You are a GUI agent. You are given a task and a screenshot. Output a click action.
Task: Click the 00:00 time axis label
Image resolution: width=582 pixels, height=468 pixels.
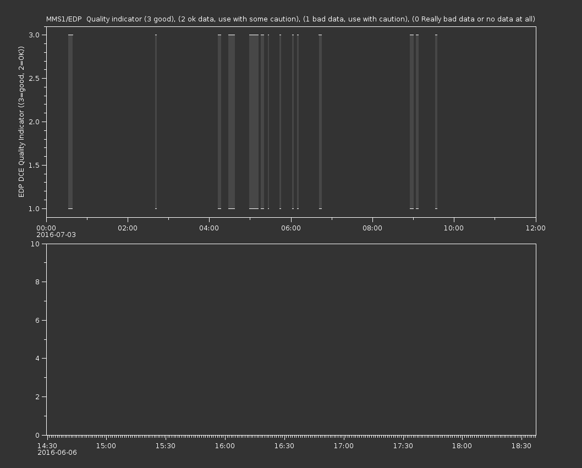point(46,228)
